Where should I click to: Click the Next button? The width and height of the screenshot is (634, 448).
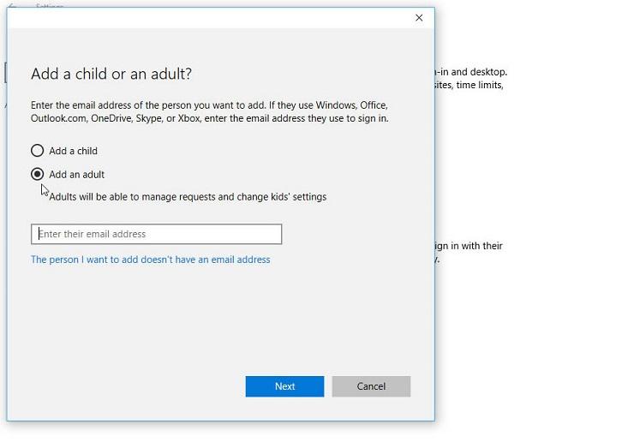(x=284, y=386)
